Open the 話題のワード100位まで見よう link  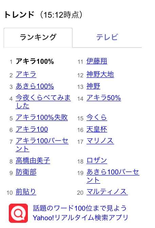pyautogui.click(x=80, y=208)
